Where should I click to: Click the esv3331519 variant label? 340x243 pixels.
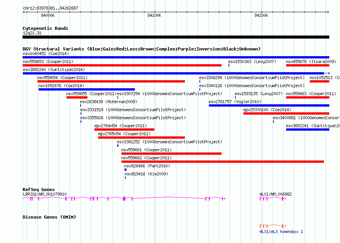pos(133,110)
